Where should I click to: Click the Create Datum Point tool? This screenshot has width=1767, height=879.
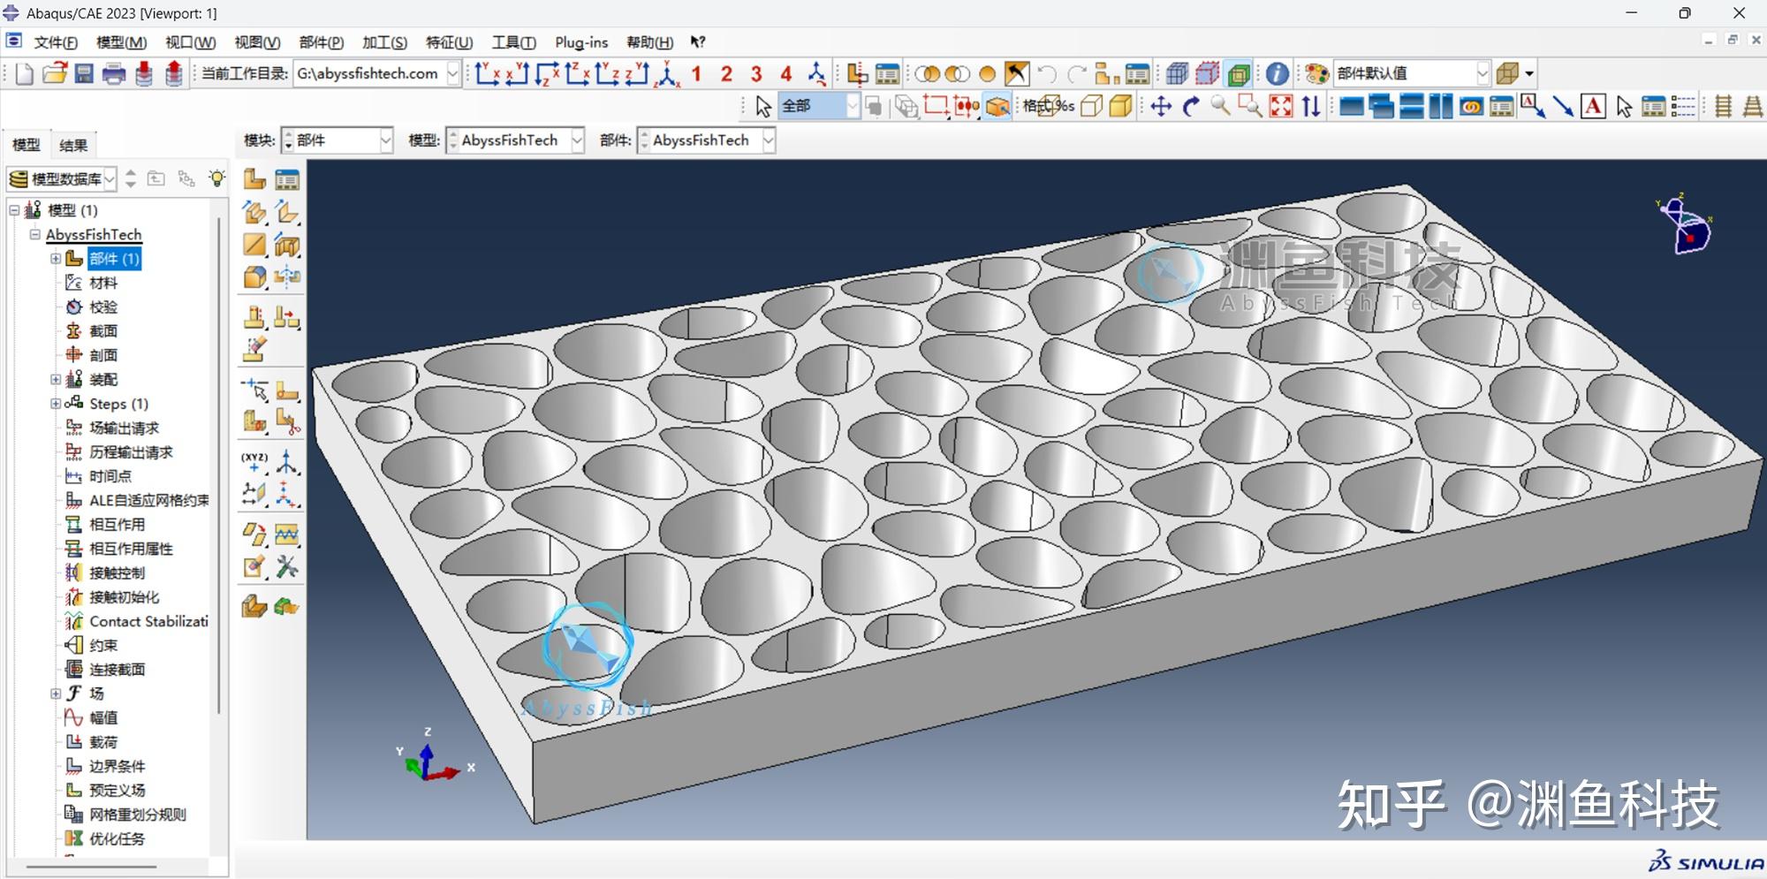[254, 461]
